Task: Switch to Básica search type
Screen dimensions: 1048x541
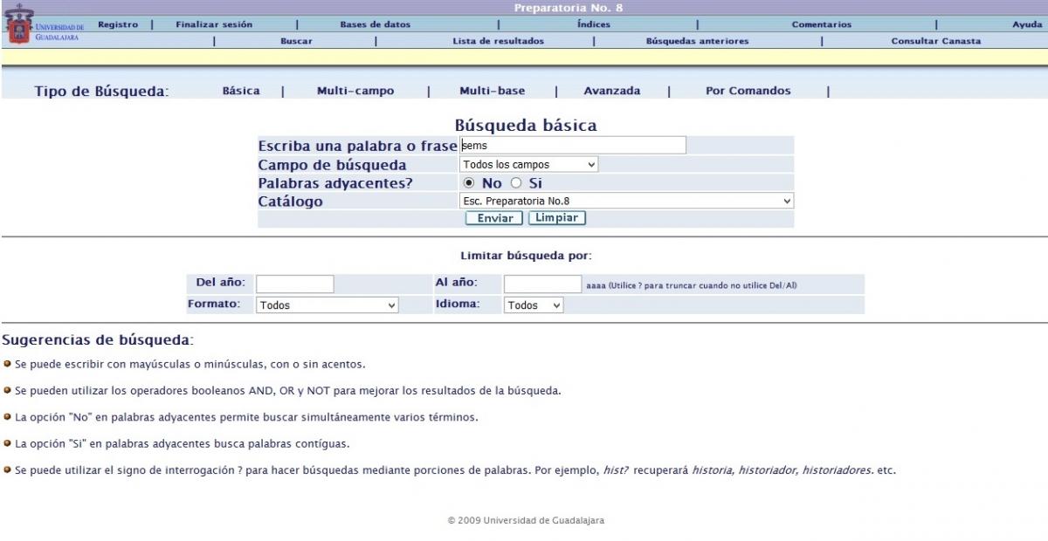Action: point(241,91)
